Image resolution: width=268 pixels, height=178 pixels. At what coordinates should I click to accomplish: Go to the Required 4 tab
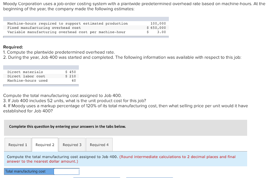pos(99,145)
